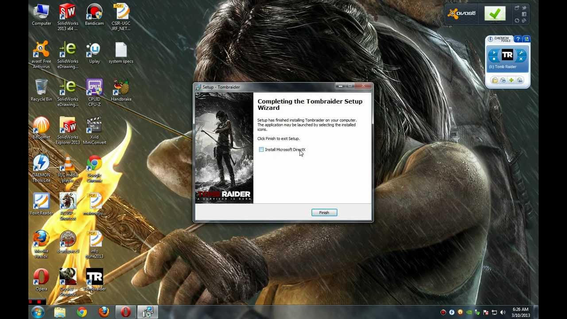Click the DAEMON gadget X remove button
Screen dimensions: 567x319
click(521, 59)
